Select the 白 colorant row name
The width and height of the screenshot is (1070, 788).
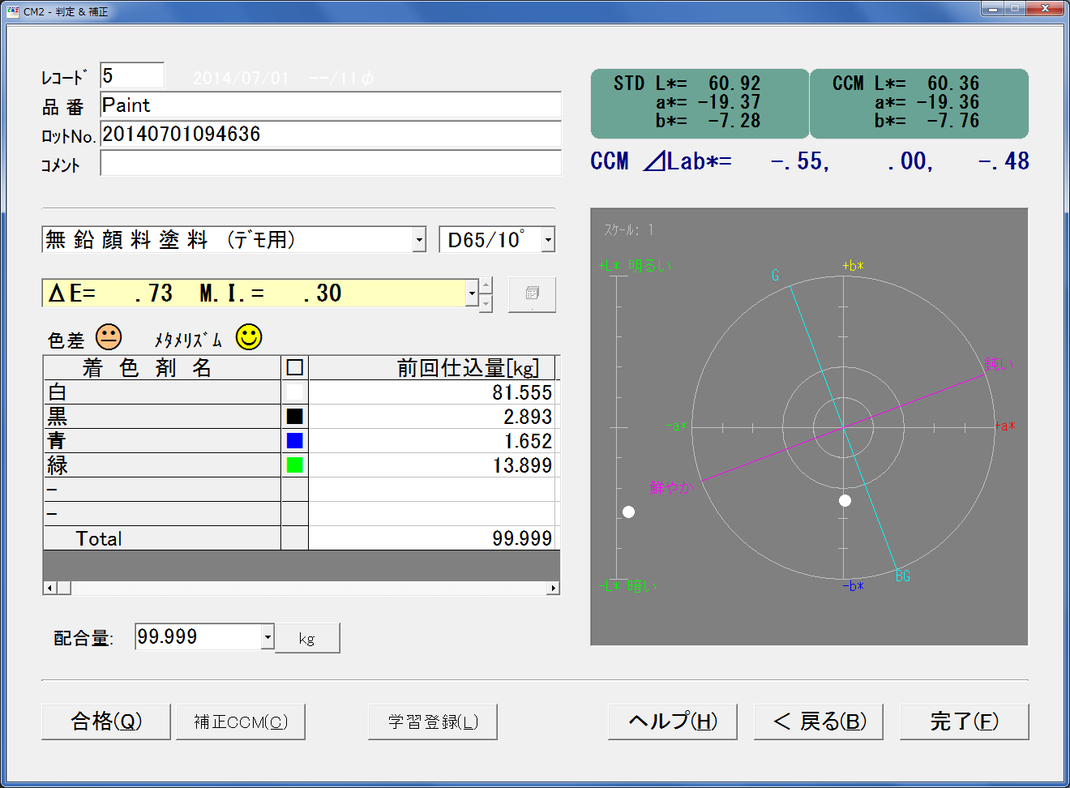click(162, 392)
